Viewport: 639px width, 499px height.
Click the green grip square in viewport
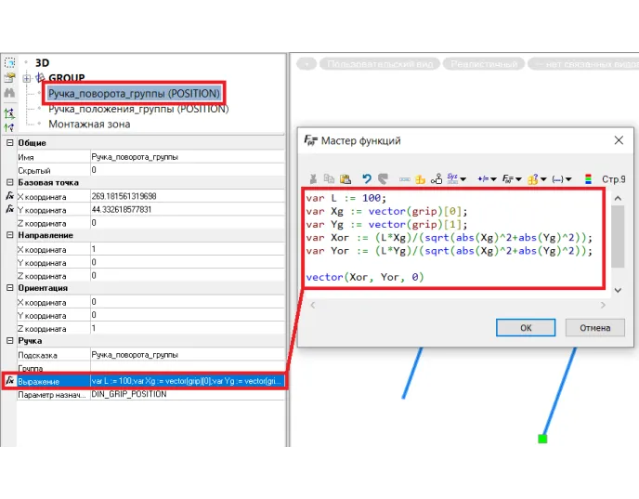point(542,439)
